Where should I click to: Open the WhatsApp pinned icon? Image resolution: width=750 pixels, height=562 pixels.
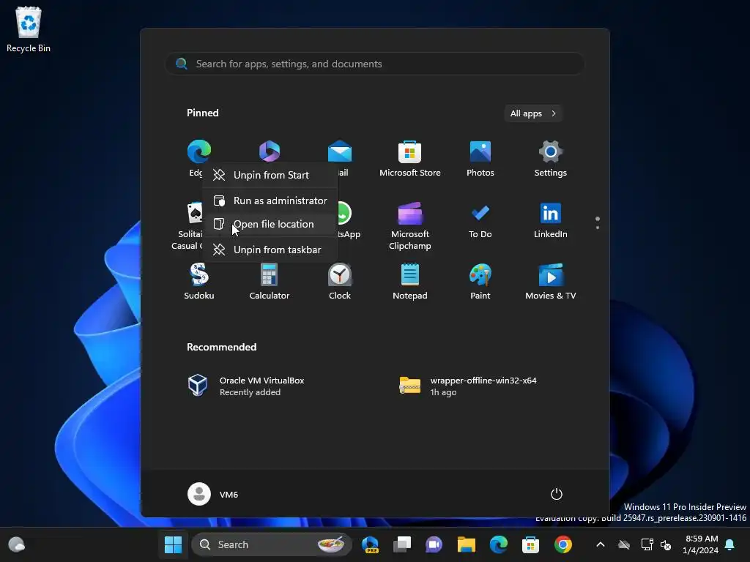(x=344, y=213)
